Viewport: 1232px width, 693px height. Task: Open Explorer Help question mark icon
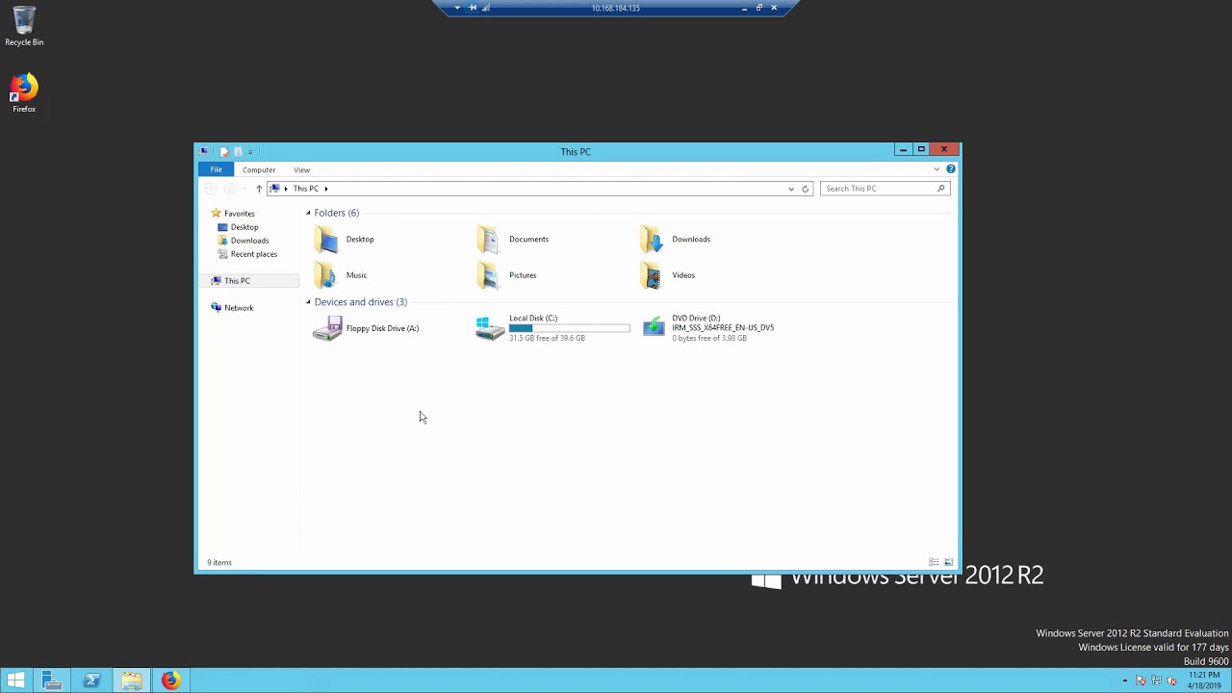pyautogui.click(x=950, y=169)
